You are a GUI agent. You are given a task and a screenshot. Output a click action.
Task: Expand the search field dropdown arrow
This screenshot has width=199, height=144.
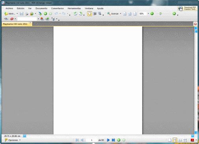tap(38, 19)
